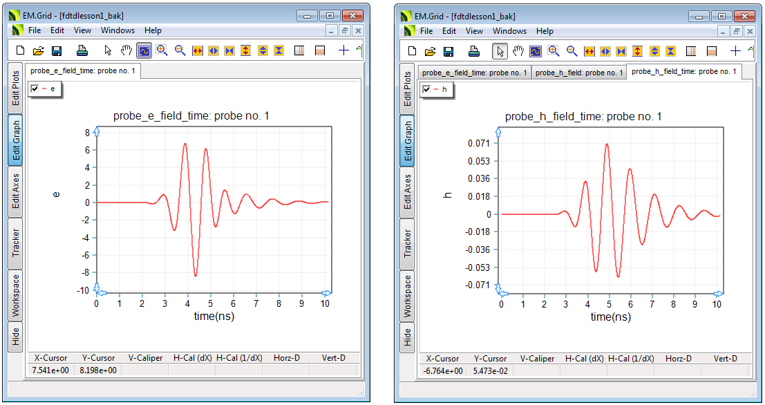Click zoom in magnifier in left window
The width and height of the screenshot is (765, 405).
tap(162, 50)
